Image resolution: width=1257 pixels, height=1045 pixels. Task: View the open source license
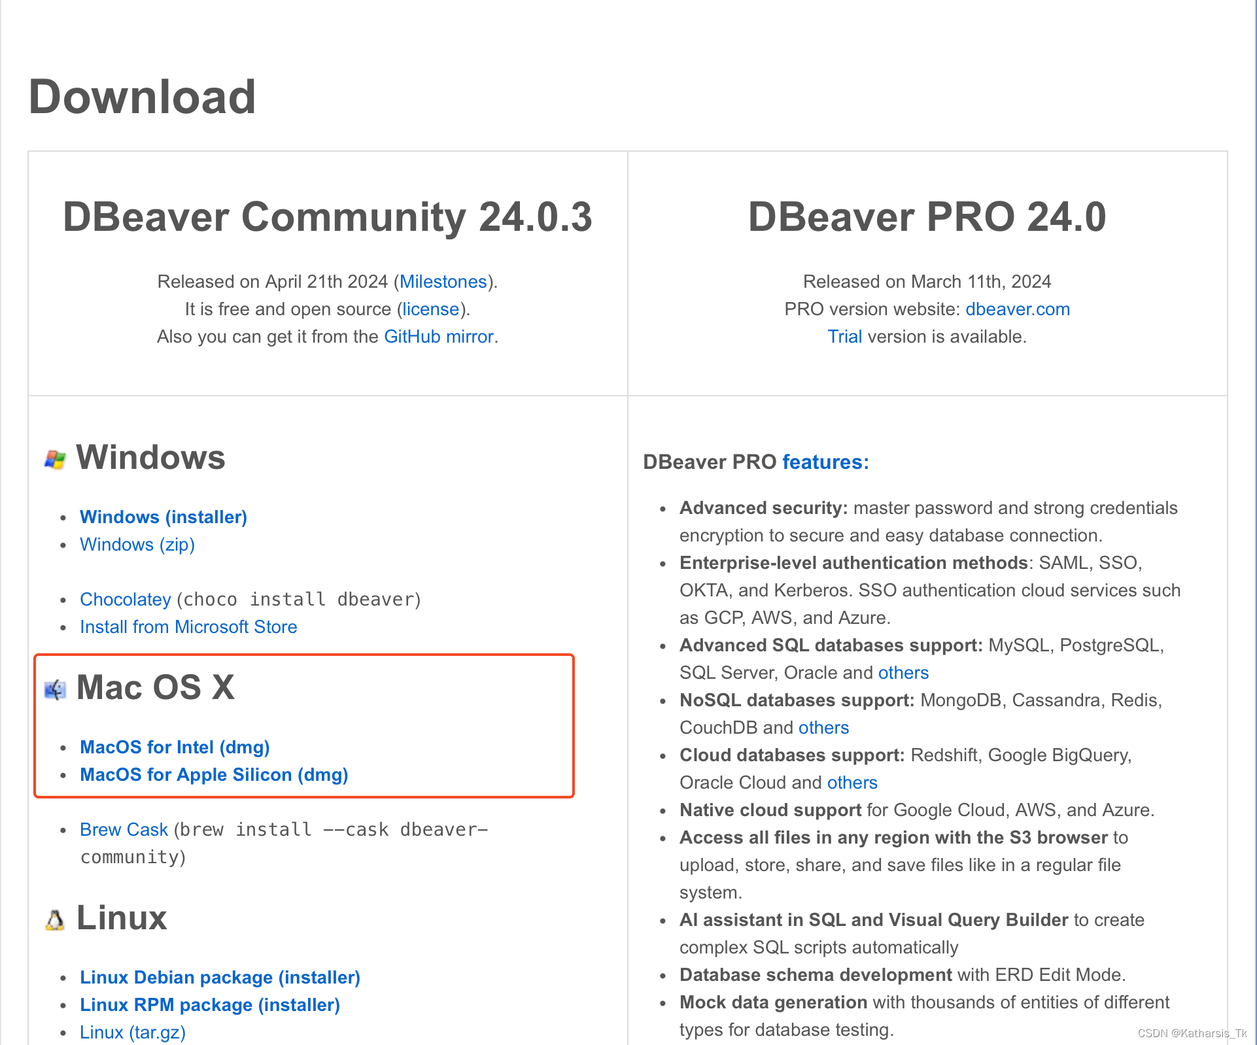[430, 309]
